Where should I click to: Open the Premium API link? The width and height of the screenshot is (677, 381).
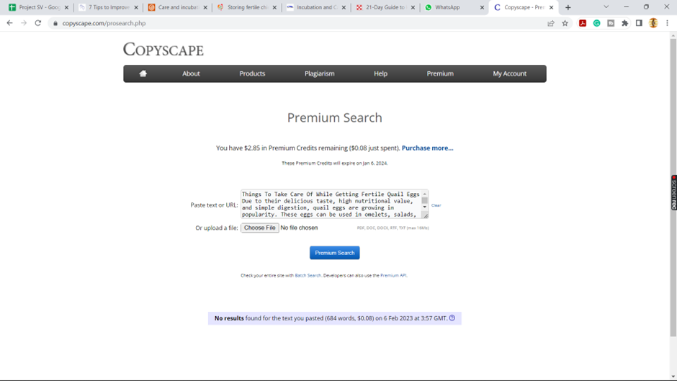coord(393,275)
